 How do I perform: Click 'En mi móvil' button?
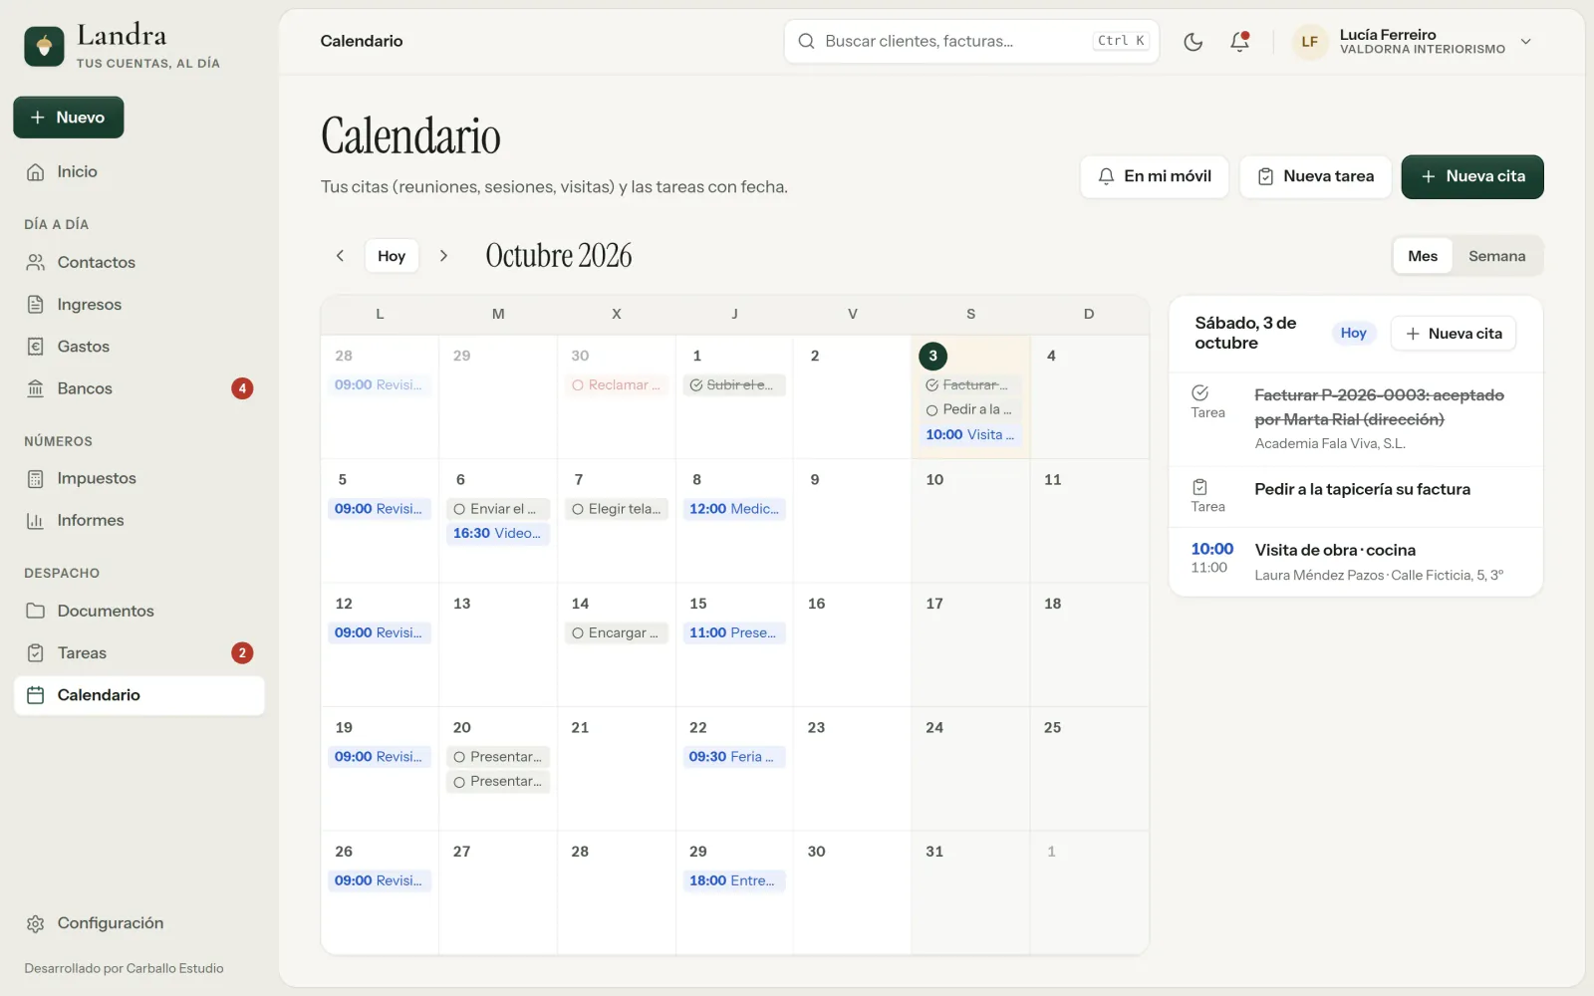coord(1155,176)
